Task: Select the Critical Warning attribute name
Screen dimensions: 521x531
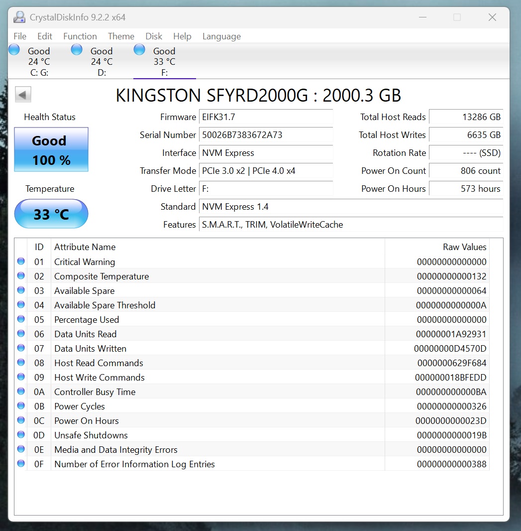Action: [x=85, y=262]
